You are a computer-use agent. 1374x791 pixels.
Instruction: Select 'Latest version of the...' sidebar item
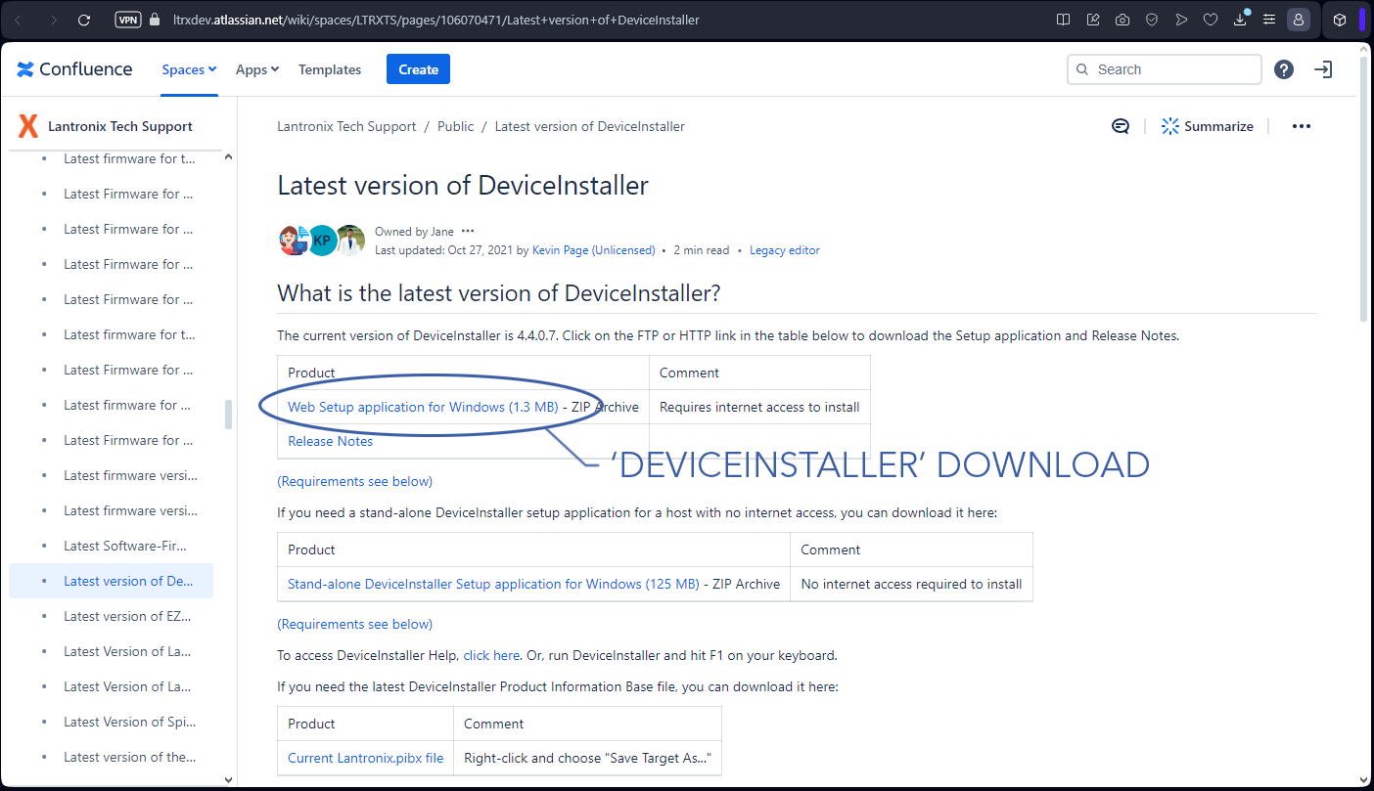[130, 757]
